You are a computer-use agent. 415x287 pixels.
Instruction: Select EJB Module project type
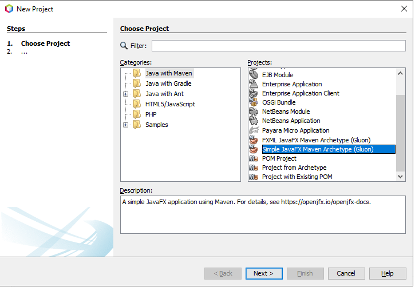click(x=278, y=75)
